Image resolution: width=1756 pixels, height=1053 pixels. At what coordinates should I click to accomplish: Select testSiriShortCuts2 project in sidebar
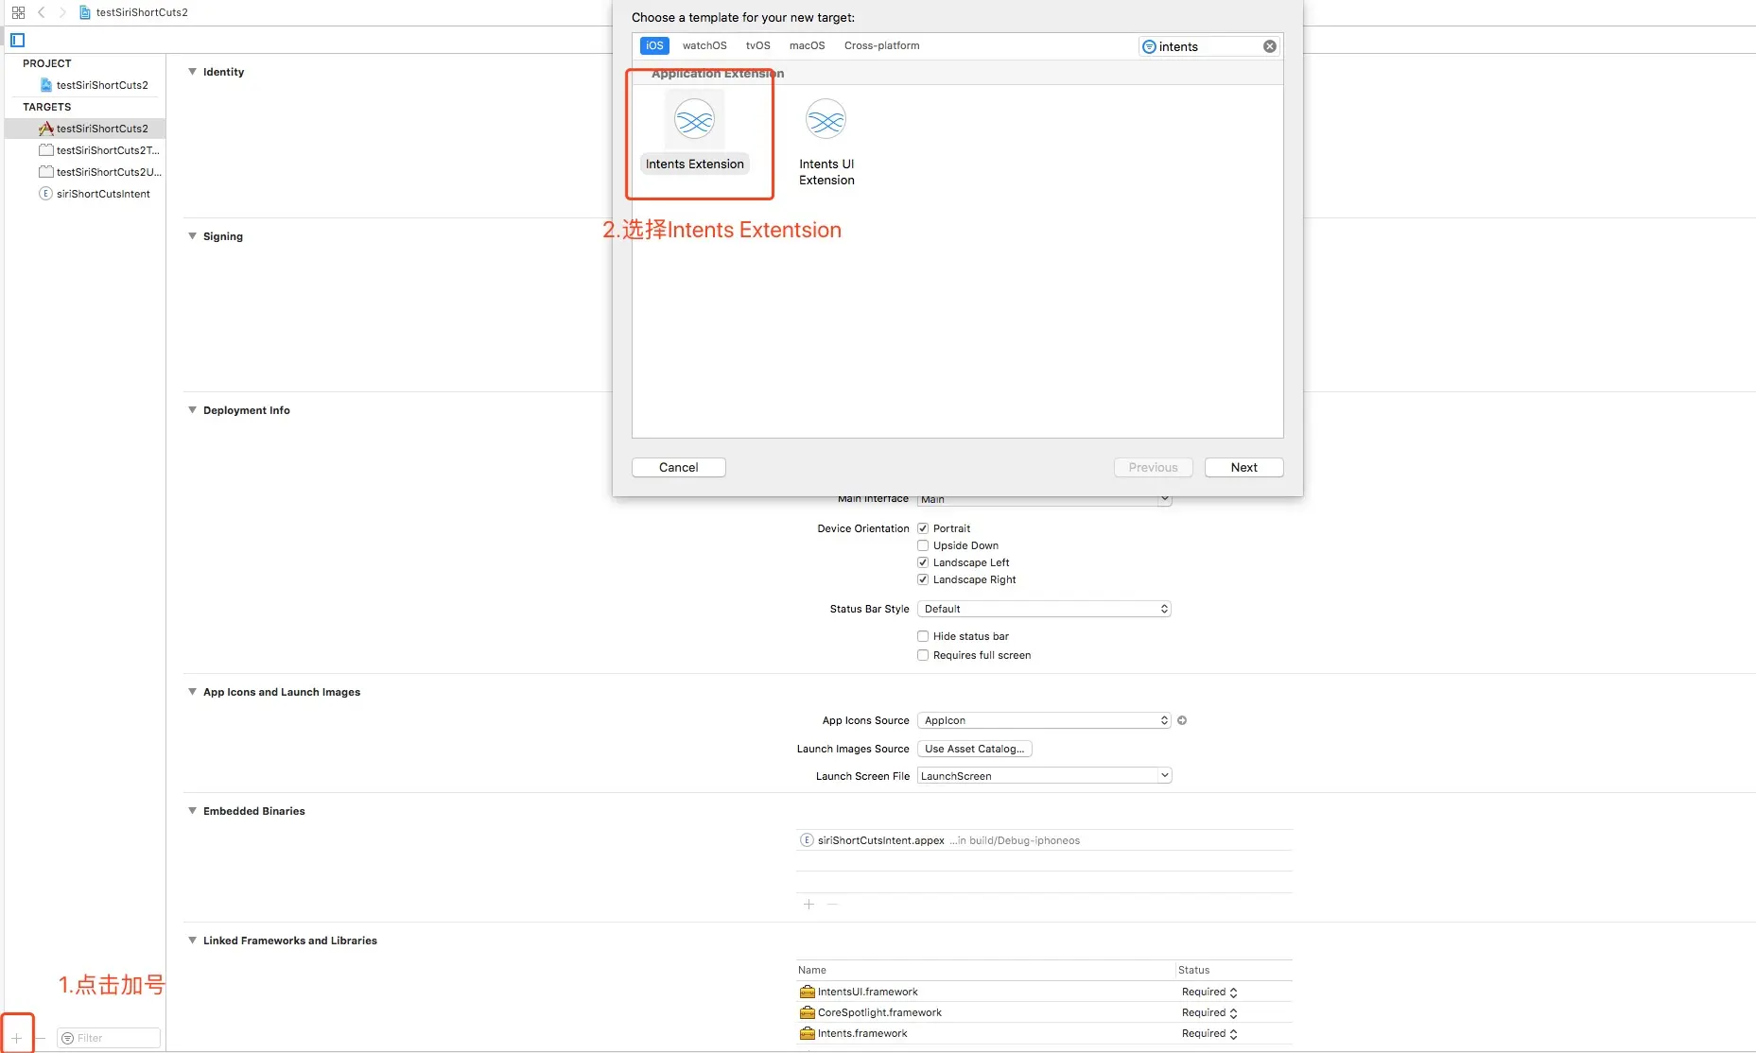[x=94, y=85]
